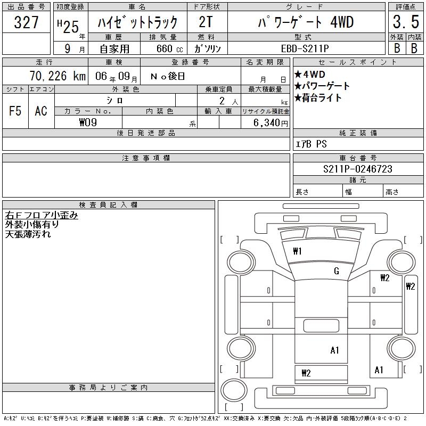Viewport: 426px width, 426px height.
Task: Click the evaluation score 3.5
Action: click(x=406, y=22)
